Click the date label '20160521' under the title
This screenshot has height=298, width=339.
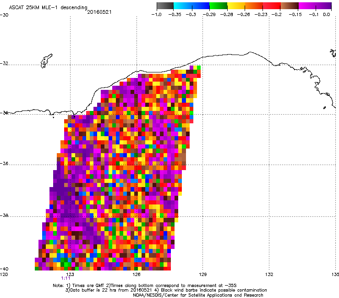click(99, 12)
